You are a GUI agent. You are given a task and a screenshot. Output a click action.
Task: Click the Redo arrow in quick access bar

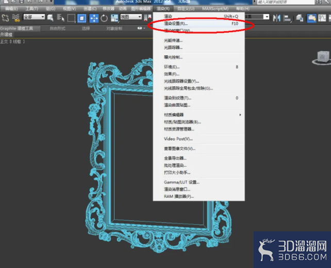(x=41, y=2)
